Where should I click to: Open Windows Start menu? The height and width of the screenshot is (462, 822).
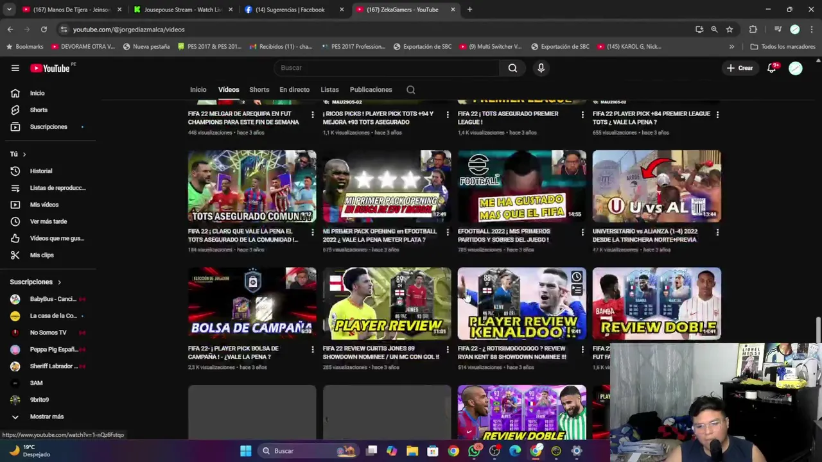point(245,451)
